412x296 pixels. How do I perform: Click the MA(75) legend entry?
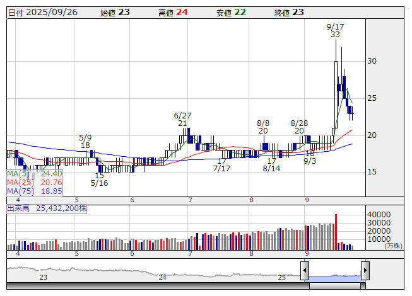tap(35, 191)
